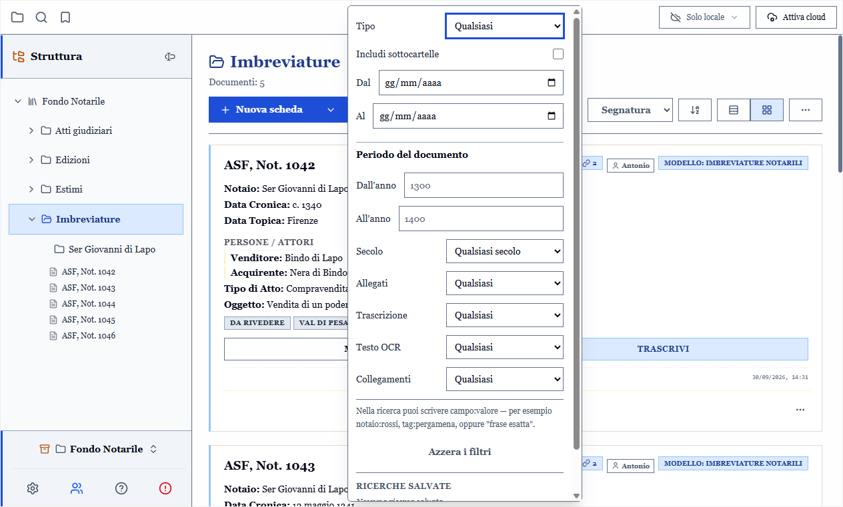
Task: Open Ser Giovanni di Lapo subfolder
Action: (105, 249)
